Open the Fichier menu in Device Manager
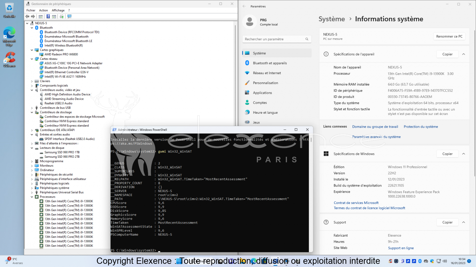 tap(31, 10)
